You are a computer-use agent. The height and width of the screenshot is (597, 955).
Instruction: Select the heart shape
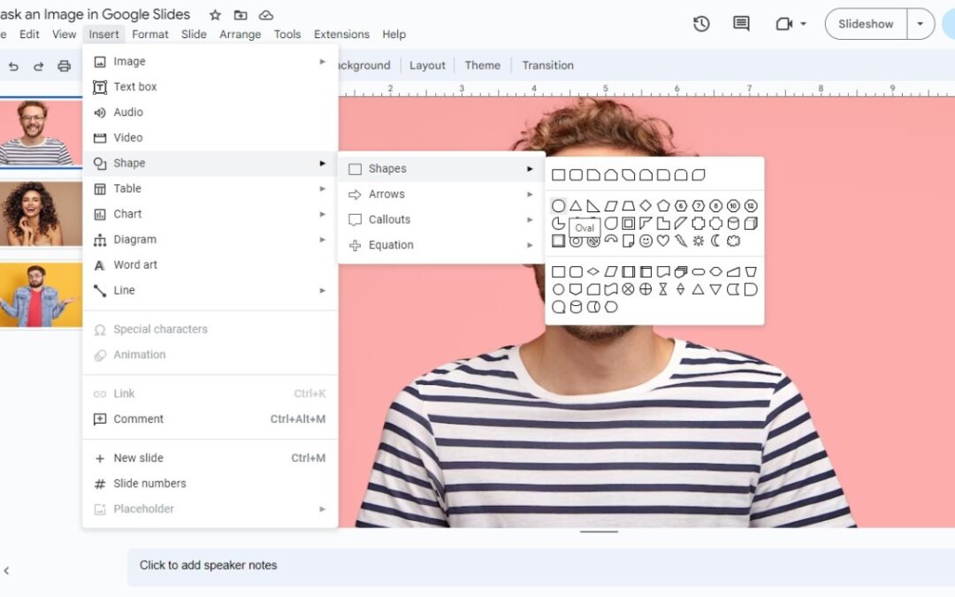661,241
